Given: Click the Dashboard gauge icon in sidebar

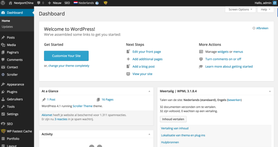Looking at the screenshot, I should (x=3, y=12).
